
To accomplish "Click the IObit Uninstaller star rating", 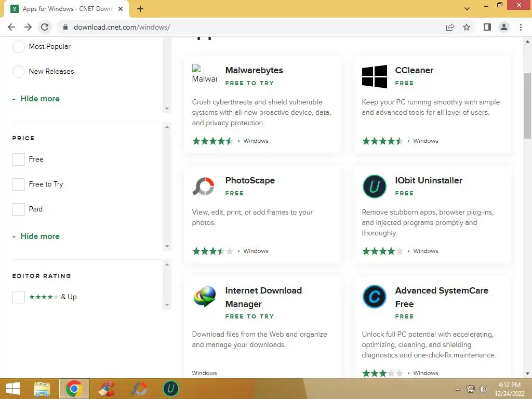I will click(382, 251).
